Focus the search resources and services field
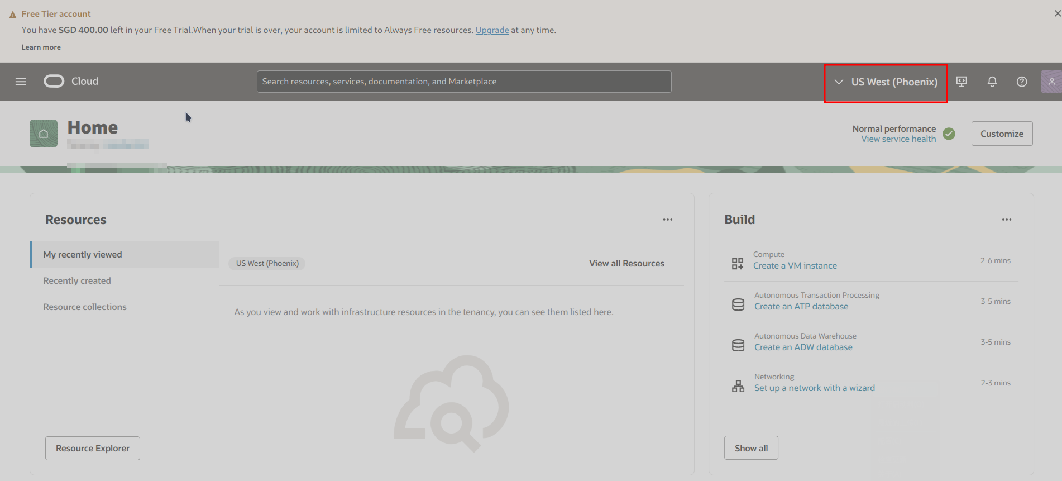1062x481 pixels. click(464, 82)
